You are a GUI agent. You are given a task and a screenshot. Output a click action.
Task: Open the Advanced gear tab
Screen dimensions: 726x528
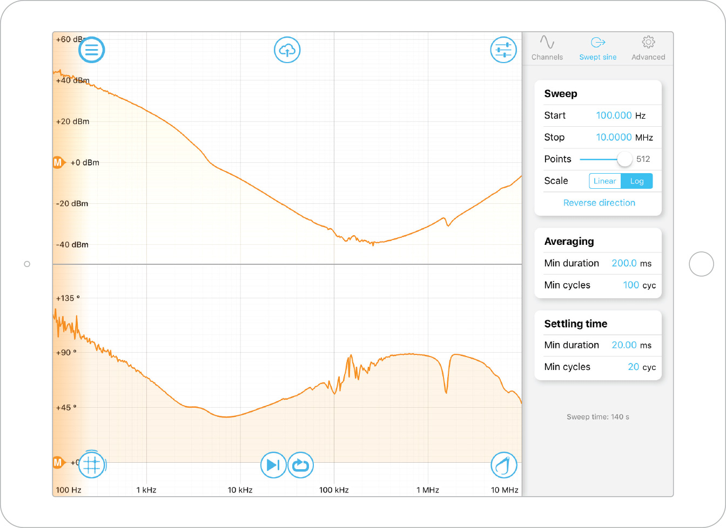tap(648, 49)
